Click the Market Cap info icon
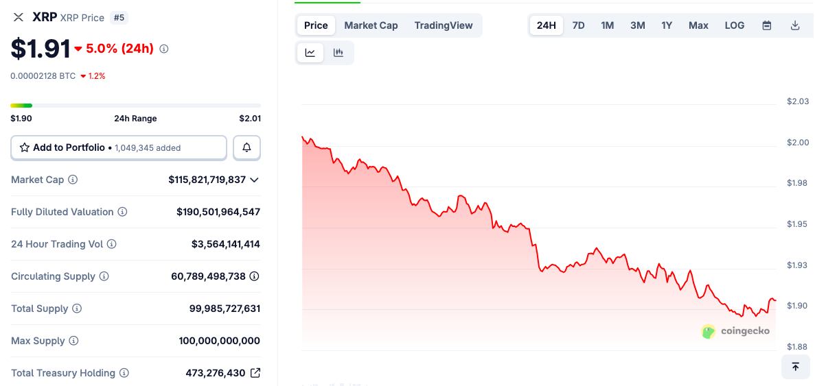Screen dimensions: 815x386 click(73, 180)
